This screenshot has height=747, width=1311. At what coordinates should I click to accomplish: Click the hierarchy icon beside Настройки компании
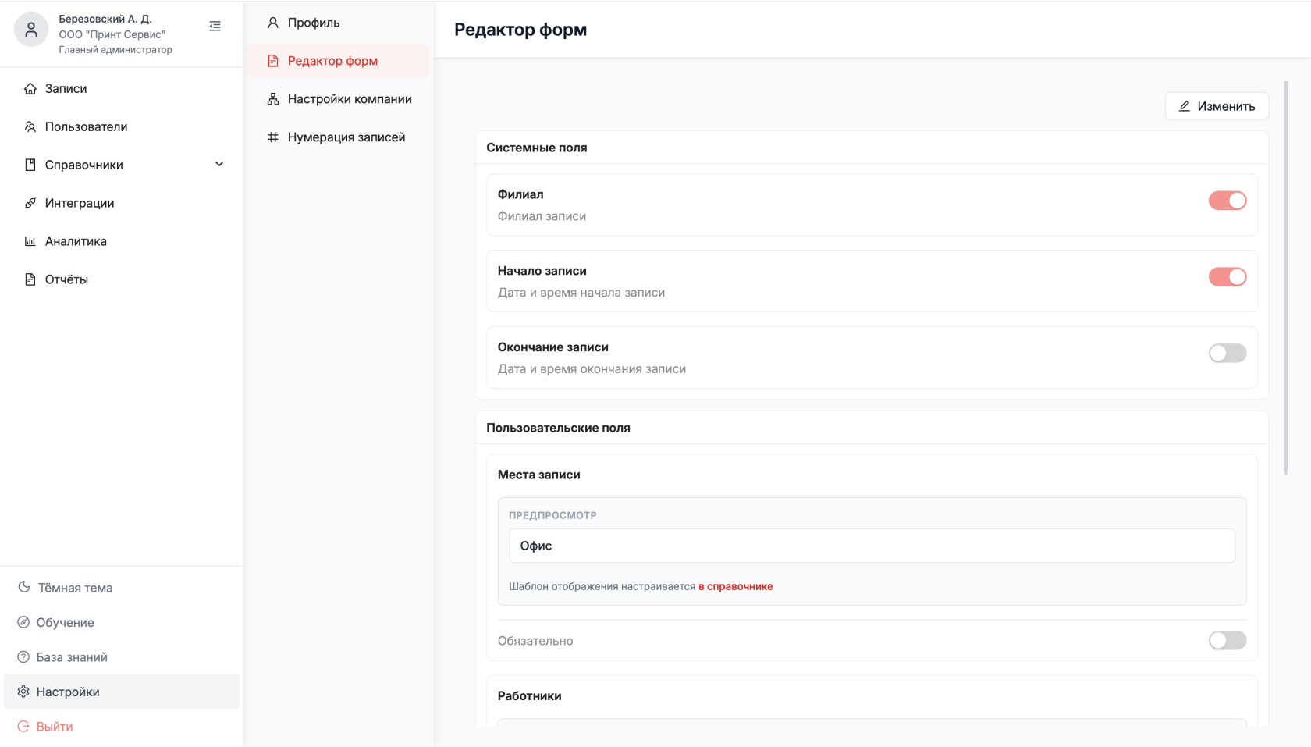click(x=273, y=99)
